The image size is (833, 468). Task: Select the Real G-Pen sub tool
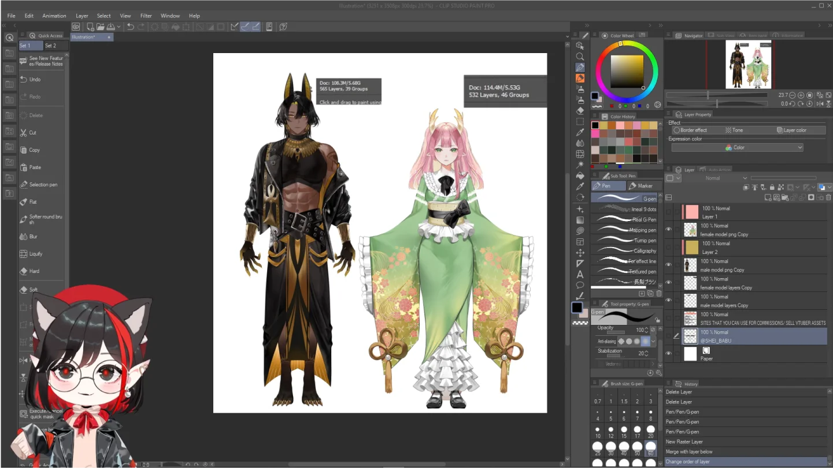624,219
